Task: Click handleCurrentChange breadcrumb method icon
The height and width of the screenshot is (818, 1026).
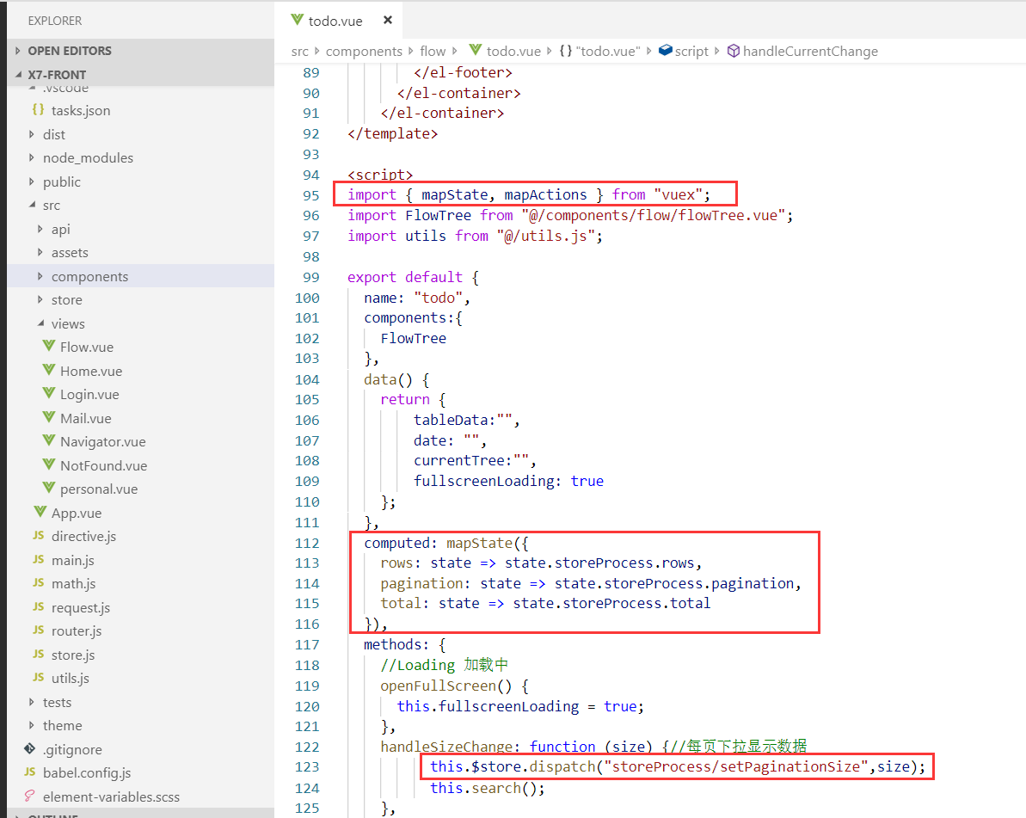Action: [734, 51]
